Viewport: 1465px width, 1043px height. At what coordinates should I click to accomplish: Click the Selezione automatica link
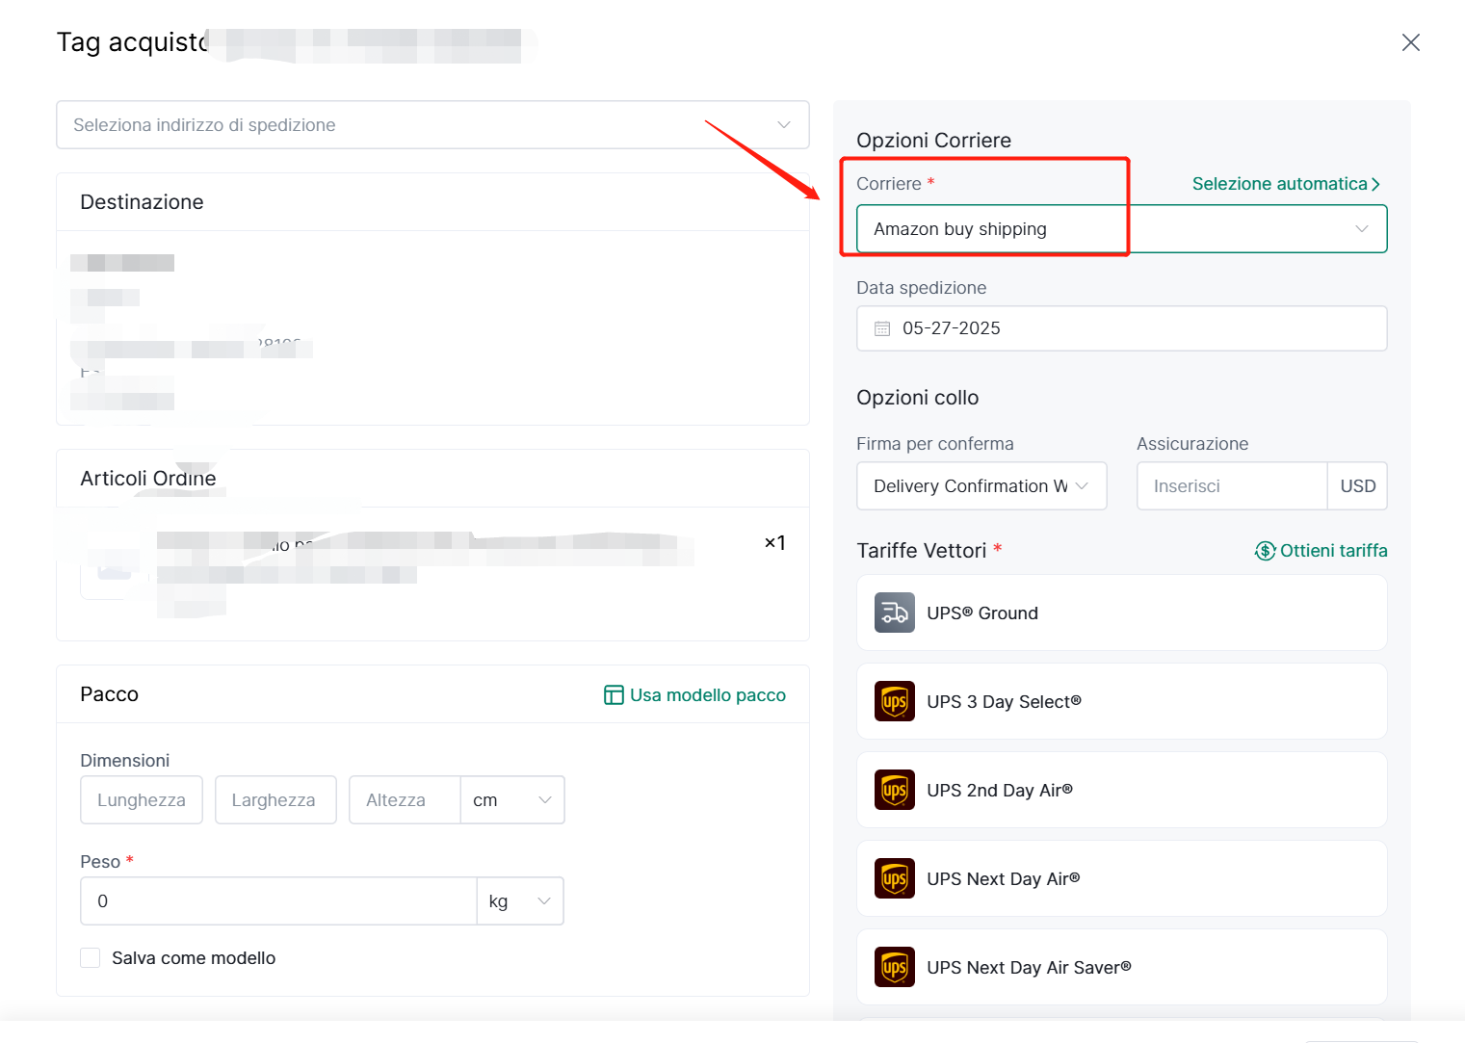tap(1286, 184)
